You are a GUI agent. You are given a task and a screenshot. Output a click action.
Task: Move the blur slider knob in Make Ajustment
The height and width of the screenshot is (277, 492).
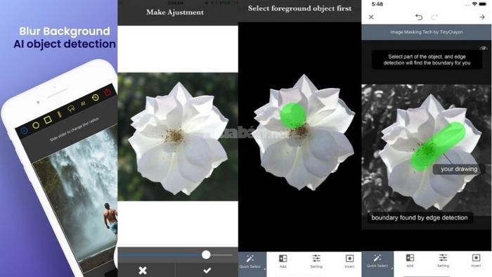(x=206, y=255)
